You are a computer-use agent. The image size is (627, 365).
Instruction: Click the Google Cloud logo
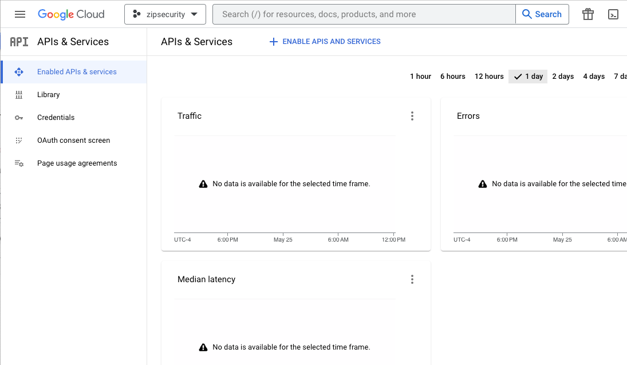pos(71,14)
